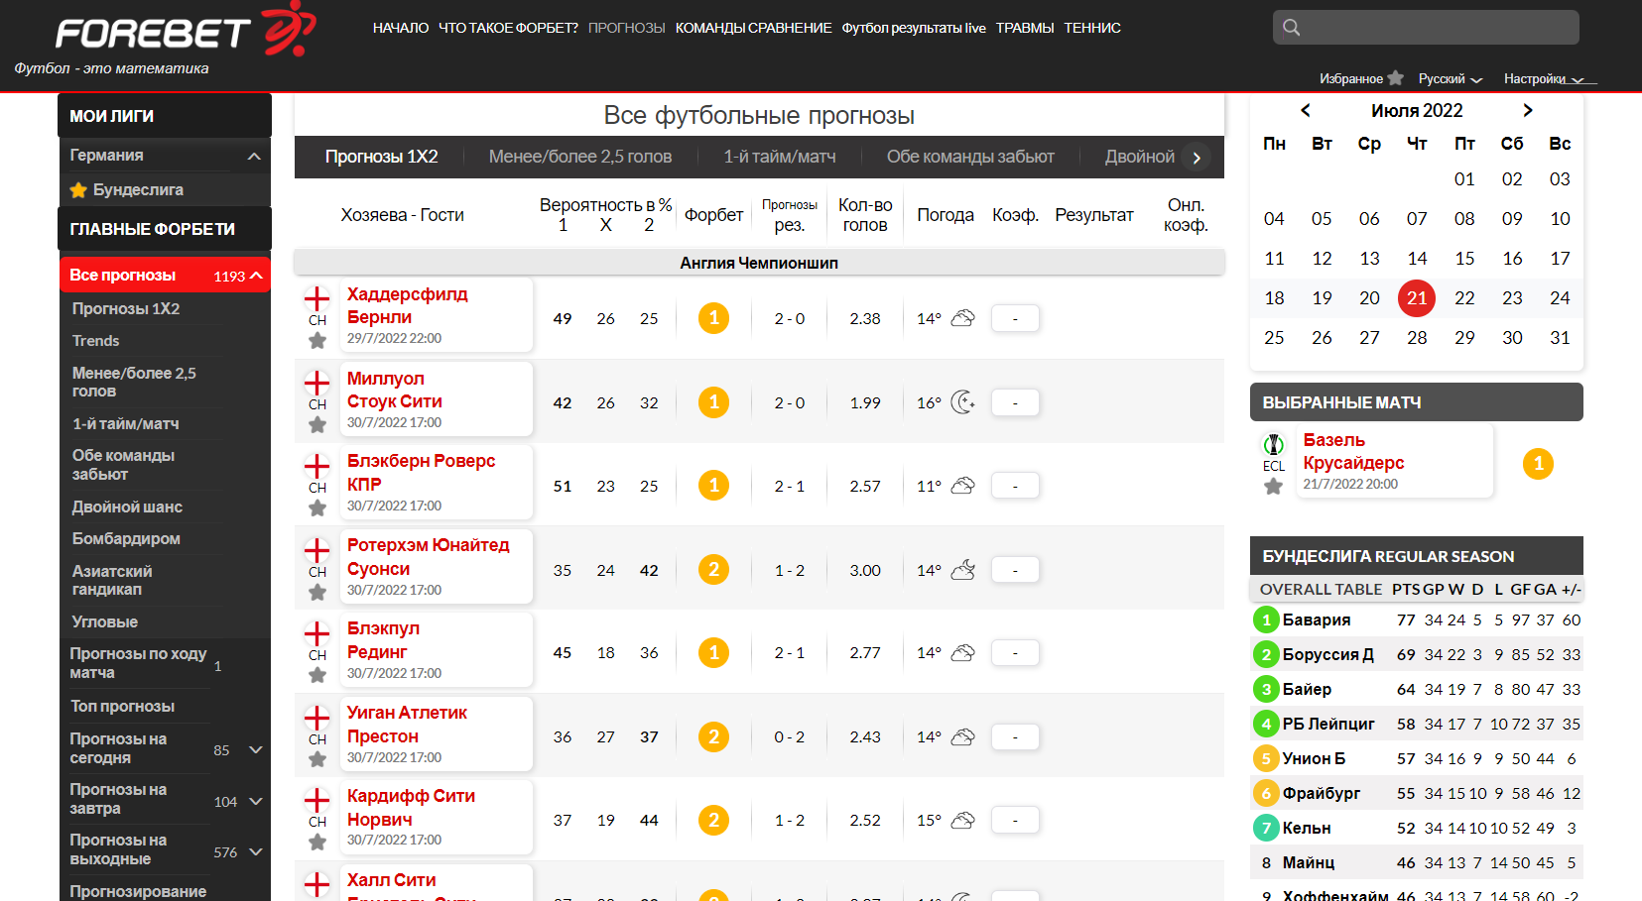Click England flag icon beside Хаддерсфилд match
This screenshot has width=1642, height=901.
coord(316,298)
